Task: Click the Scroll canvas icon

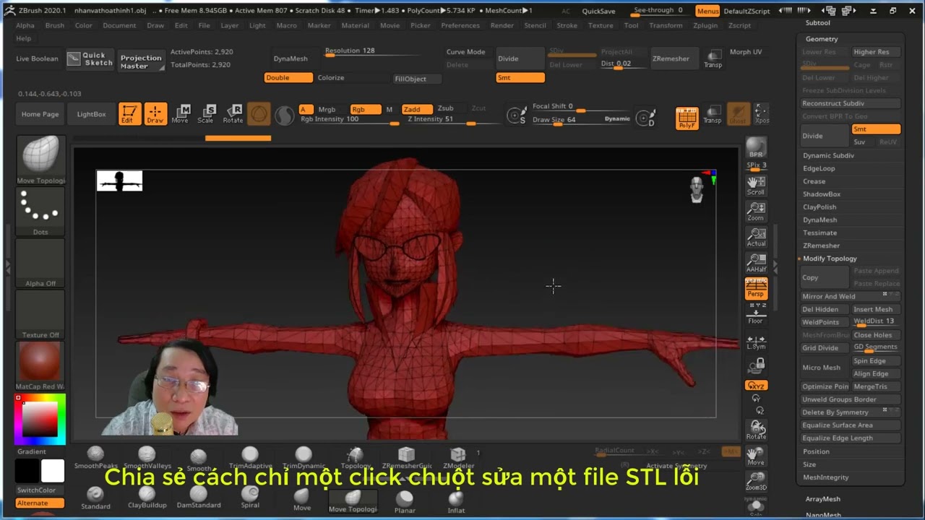Action: tap(756, 186)
